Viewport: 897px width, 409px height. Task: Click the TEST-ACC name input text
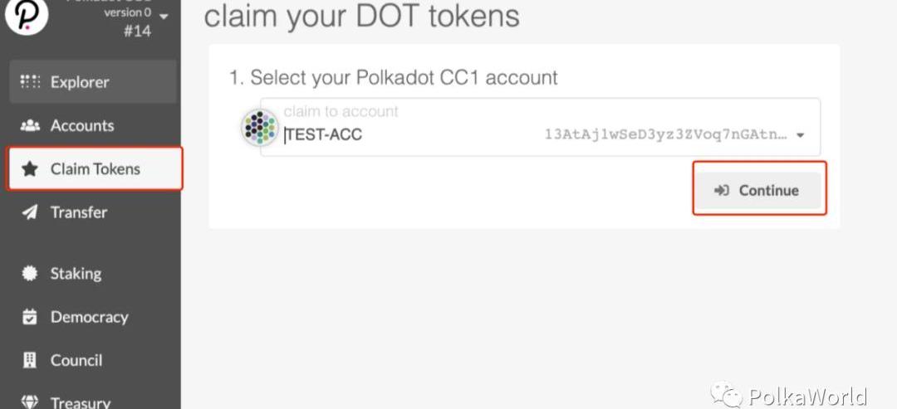pos(324,134)
